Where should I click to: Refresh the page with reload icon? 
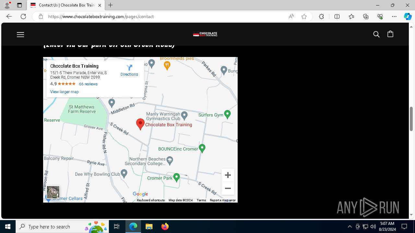click(x=23, y=17)
